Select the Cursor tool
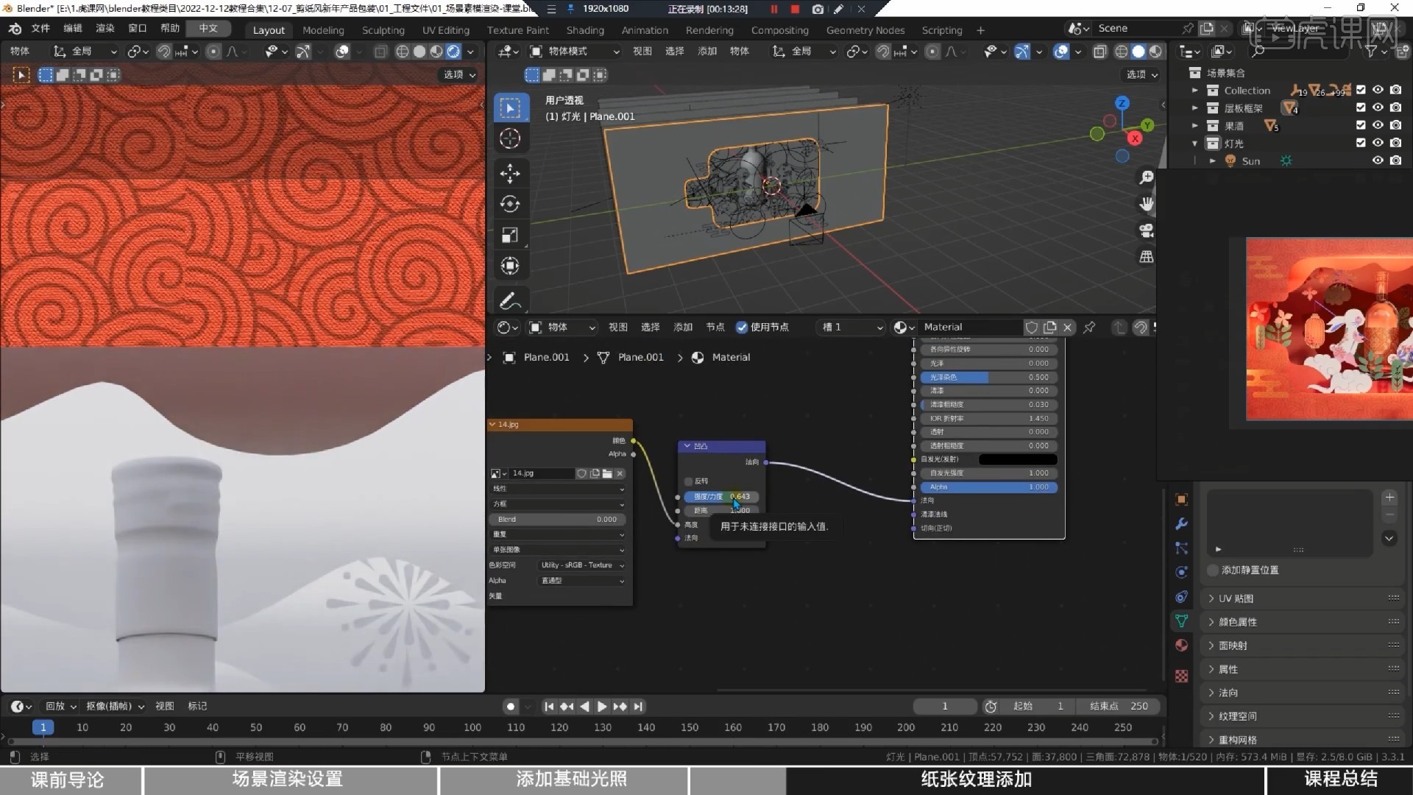 pyautogui.click(x=510, y=138)
